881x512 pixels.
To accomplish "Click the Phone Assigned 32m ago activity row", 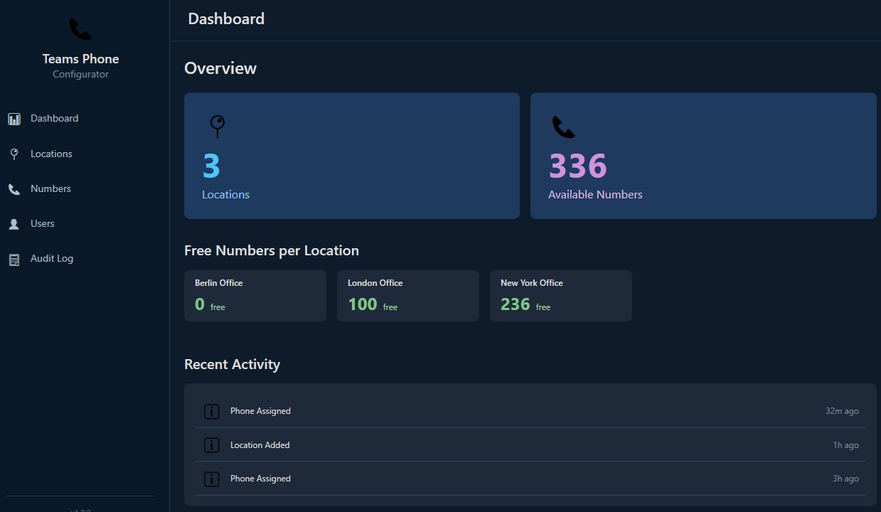I will (x=530, y=411).
